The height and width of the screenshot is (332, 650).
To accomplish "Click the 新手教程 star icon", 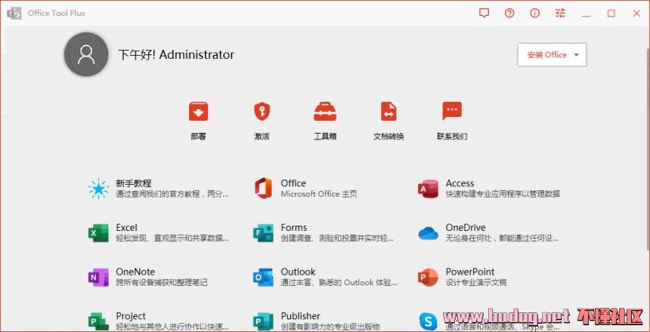I will (98, 189).
